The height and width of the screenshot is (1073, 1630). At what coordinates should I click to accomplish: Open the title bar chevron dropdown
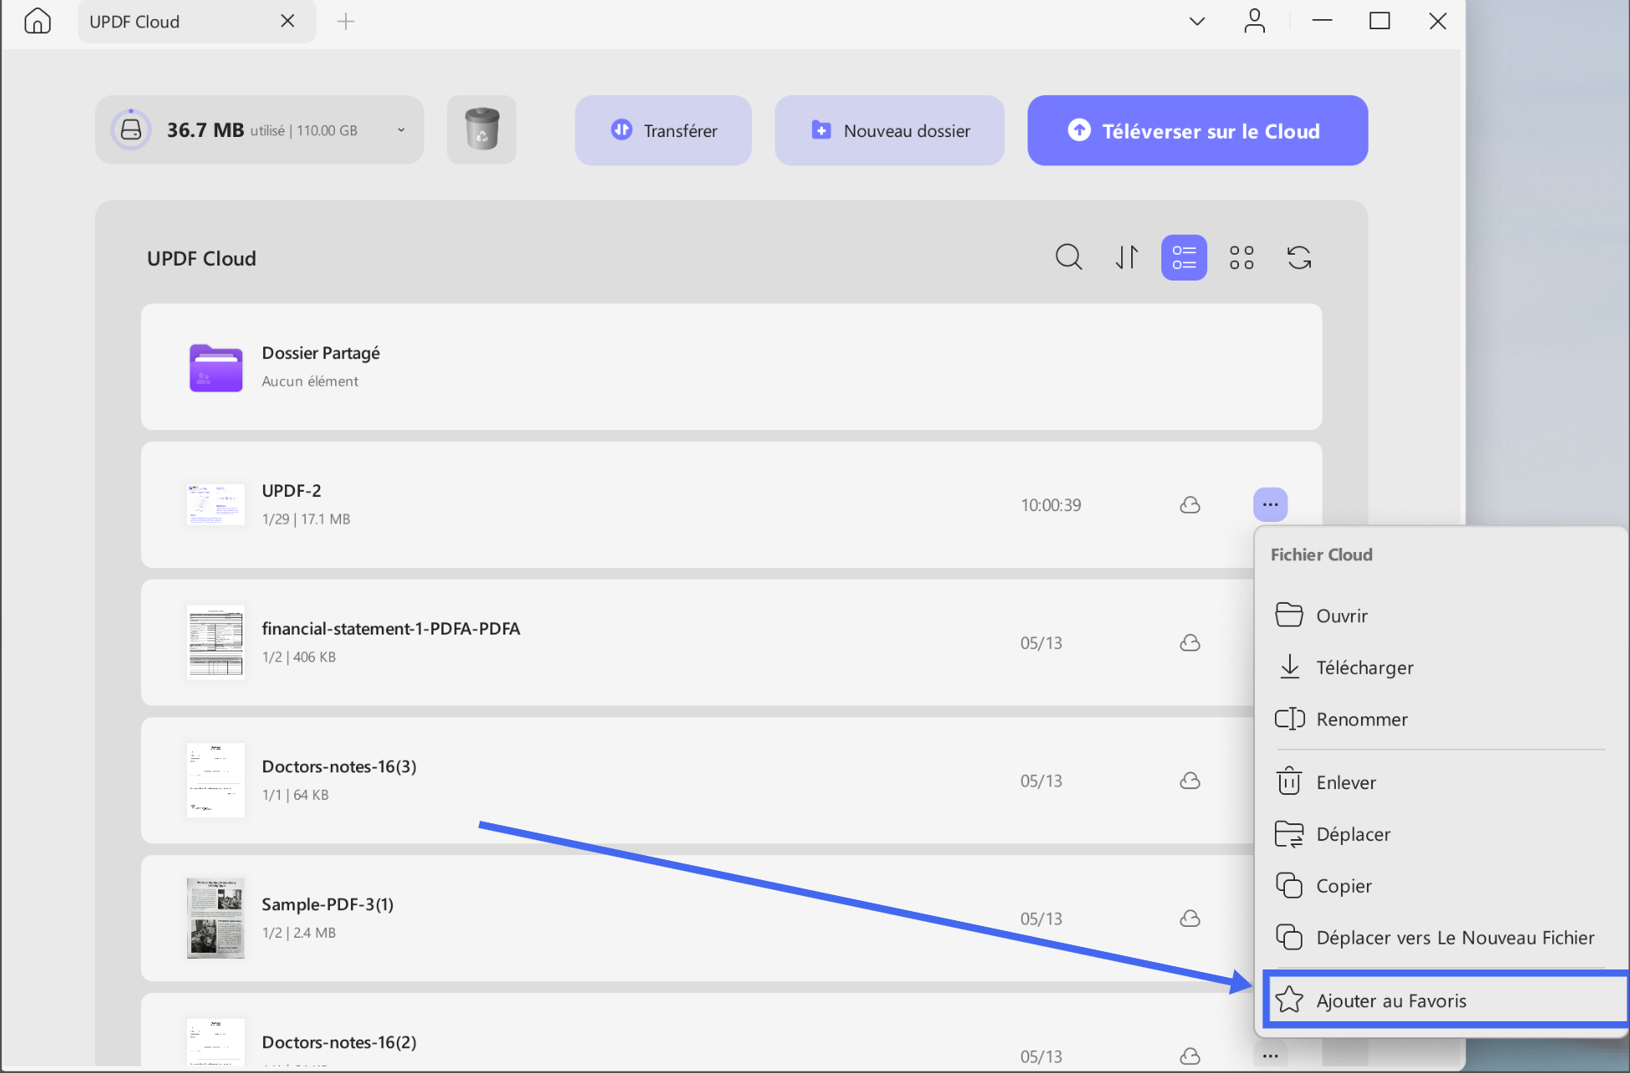point(1197,21)
